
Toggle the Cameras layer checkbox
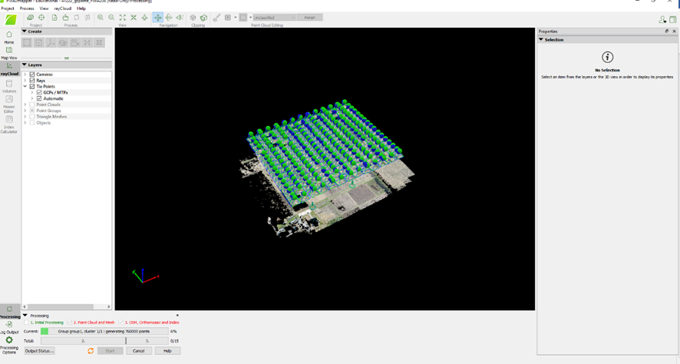click(32, 74)
